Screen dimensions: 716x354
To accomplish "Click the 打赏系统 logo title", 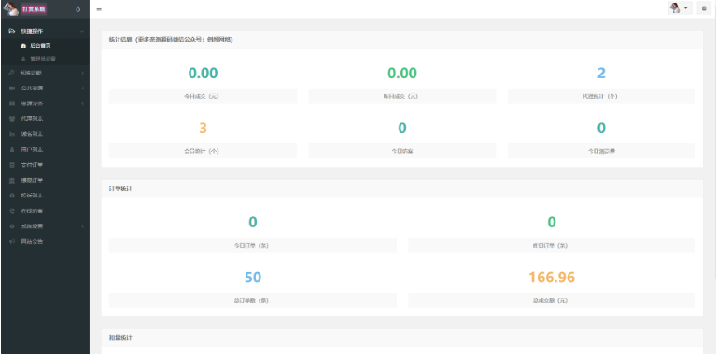I will [x=34, y=8].
